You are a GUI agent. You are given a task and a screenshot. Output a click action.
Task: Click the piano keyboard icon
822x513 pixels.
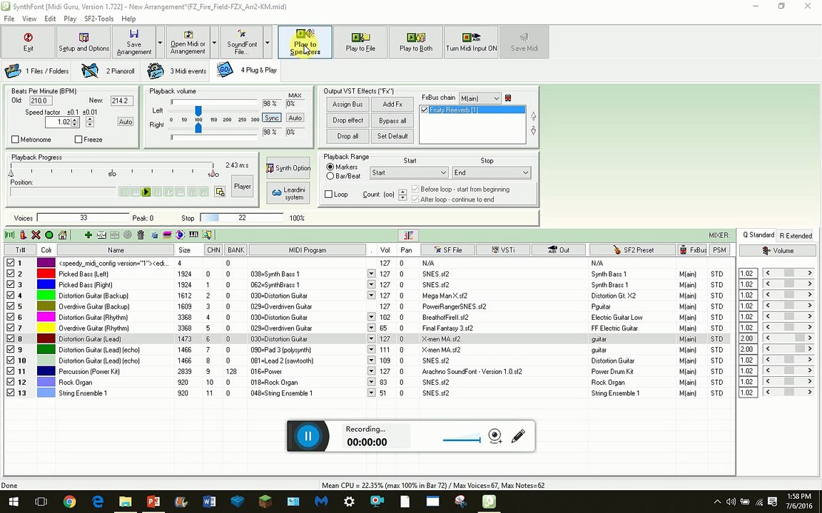click(193, 235)
